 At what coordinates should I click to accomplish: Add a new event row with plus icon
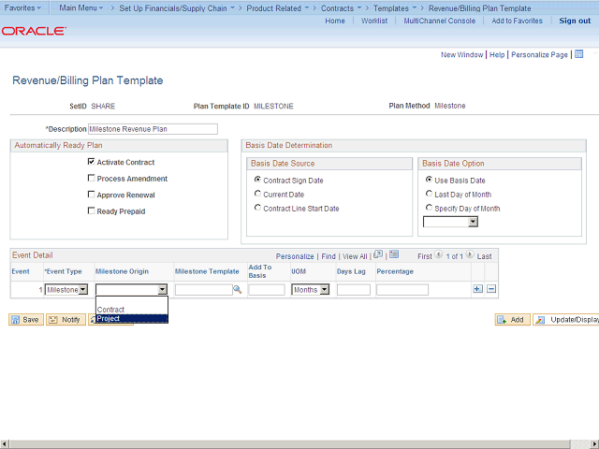tap(477, 289)
